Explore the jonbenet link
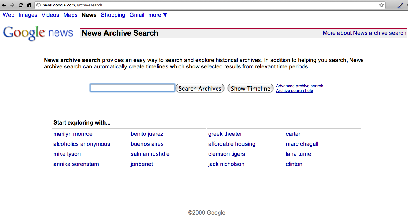Screen dimensions: 408x219 click(142, 164)
